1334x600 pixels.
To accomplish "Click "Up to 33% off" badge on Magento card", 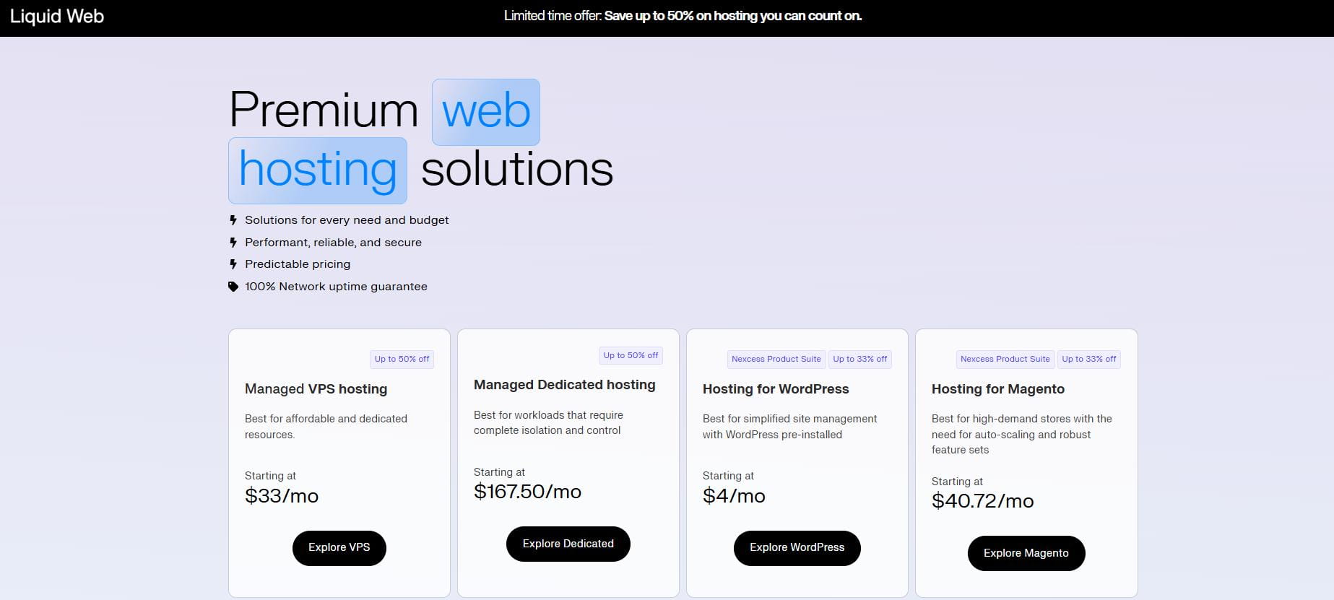I will pyautogui.click(x=1088, y=359).
